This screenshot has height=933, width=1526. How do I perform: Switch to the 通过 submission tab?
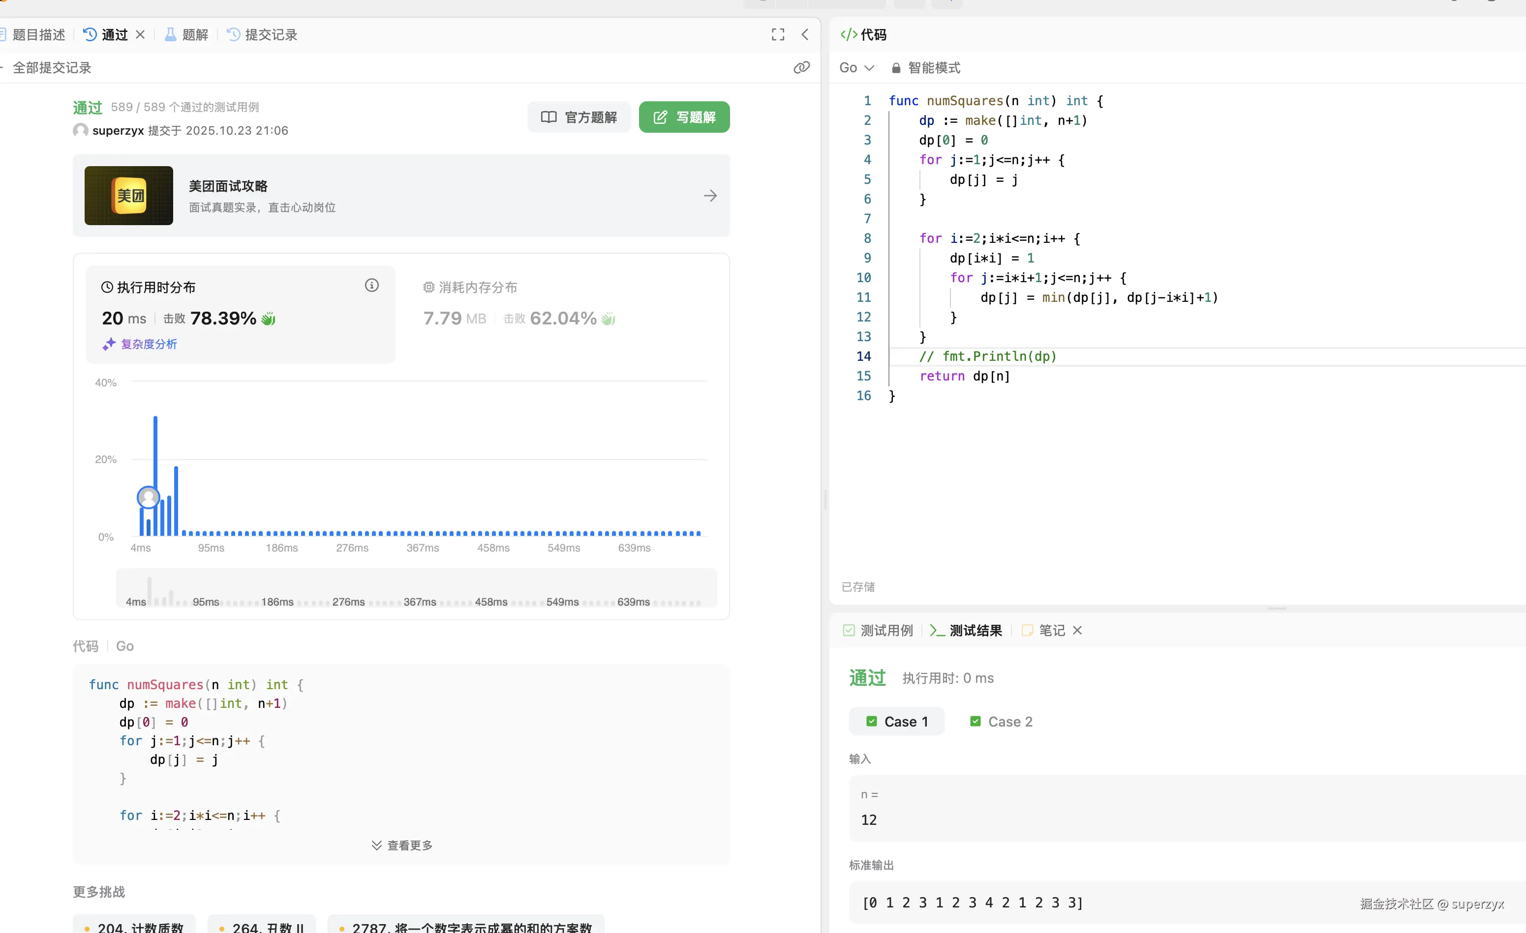coord(106,34)
